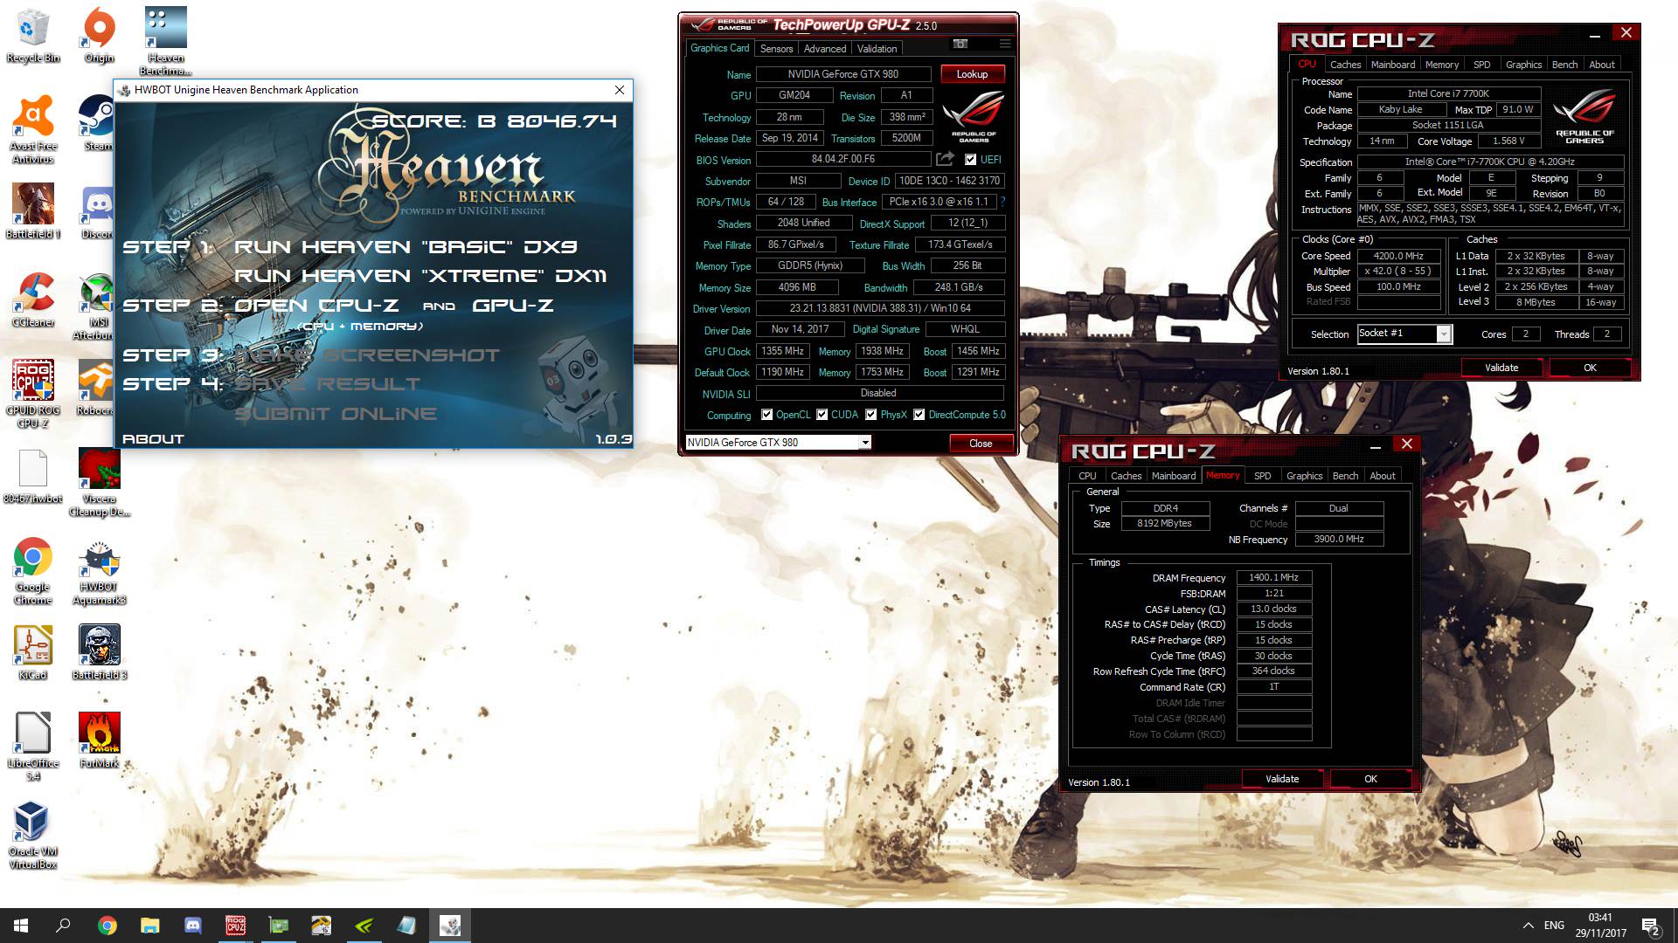The height and width of the screenshot is (943, 1678).
Task: Open the Heaven Benchmark desktop shortcut
Action: coord(165,41)
